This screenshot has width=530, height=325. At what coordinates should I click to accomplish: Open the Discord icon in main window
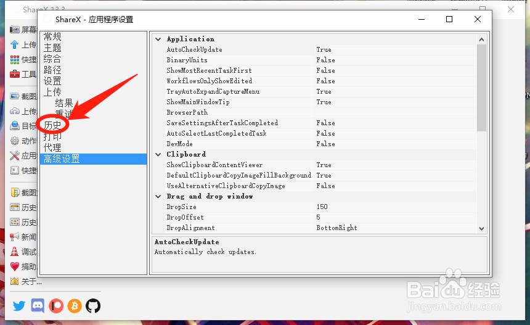pyautogui.click(x=38, y=306)
